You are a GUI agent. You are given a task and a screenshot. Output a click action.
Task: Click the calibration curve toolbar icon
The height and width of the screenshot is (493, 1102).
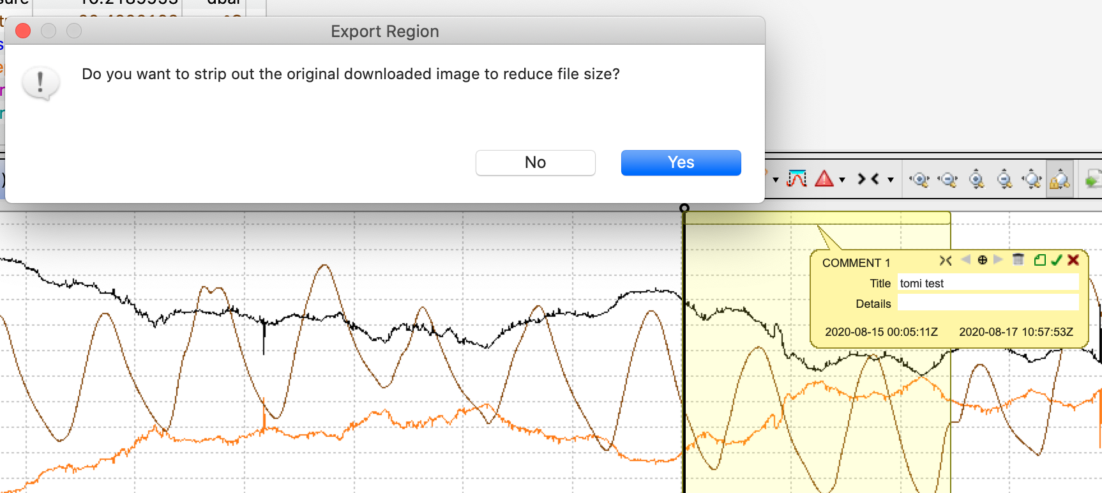[797, 179]
